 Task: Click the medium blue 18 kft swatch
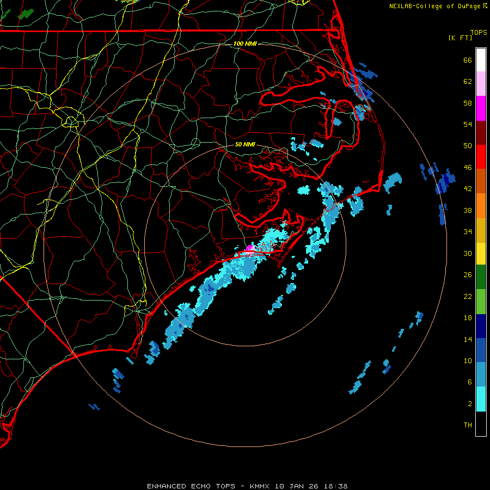pos(481,350)
